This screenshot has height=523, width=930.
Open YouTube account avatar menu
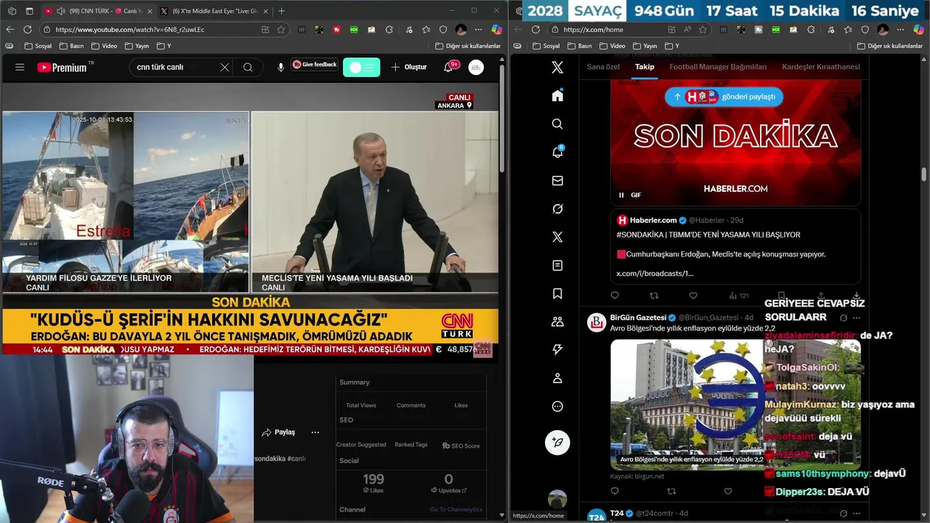pyautogui.click(x=476, y=67)
